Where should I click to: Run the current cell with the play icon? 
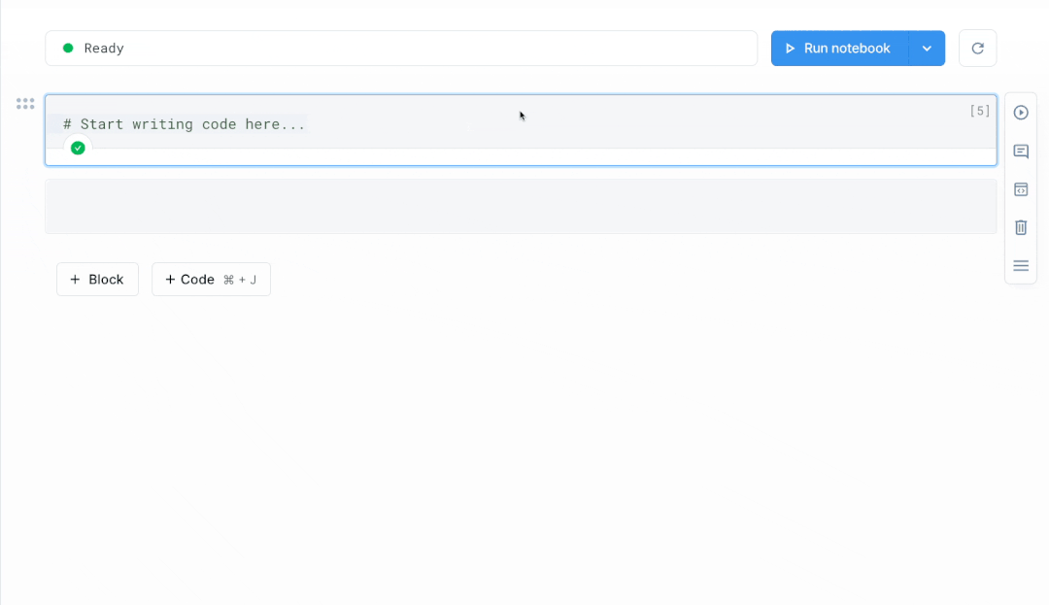point(1021,113)
